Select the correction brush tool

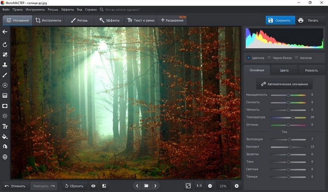coord(5,75)
